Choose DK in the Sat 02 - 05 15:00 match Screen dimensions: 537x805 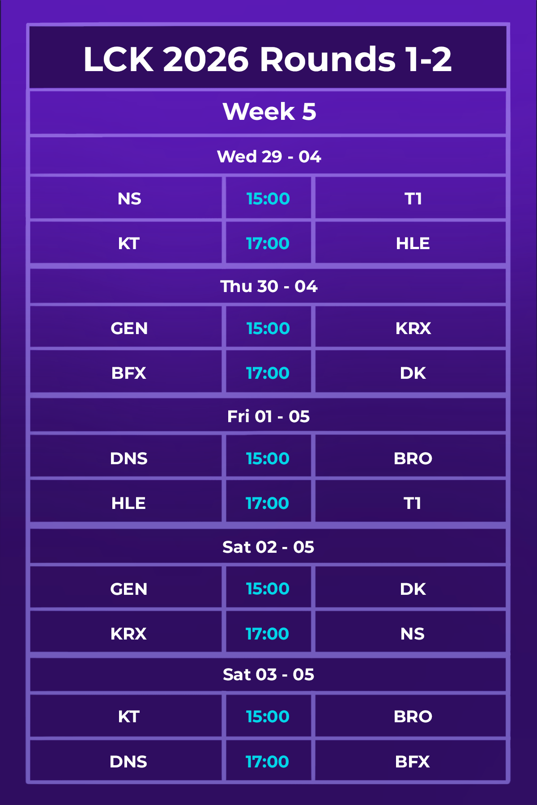(x=413, y=589)
